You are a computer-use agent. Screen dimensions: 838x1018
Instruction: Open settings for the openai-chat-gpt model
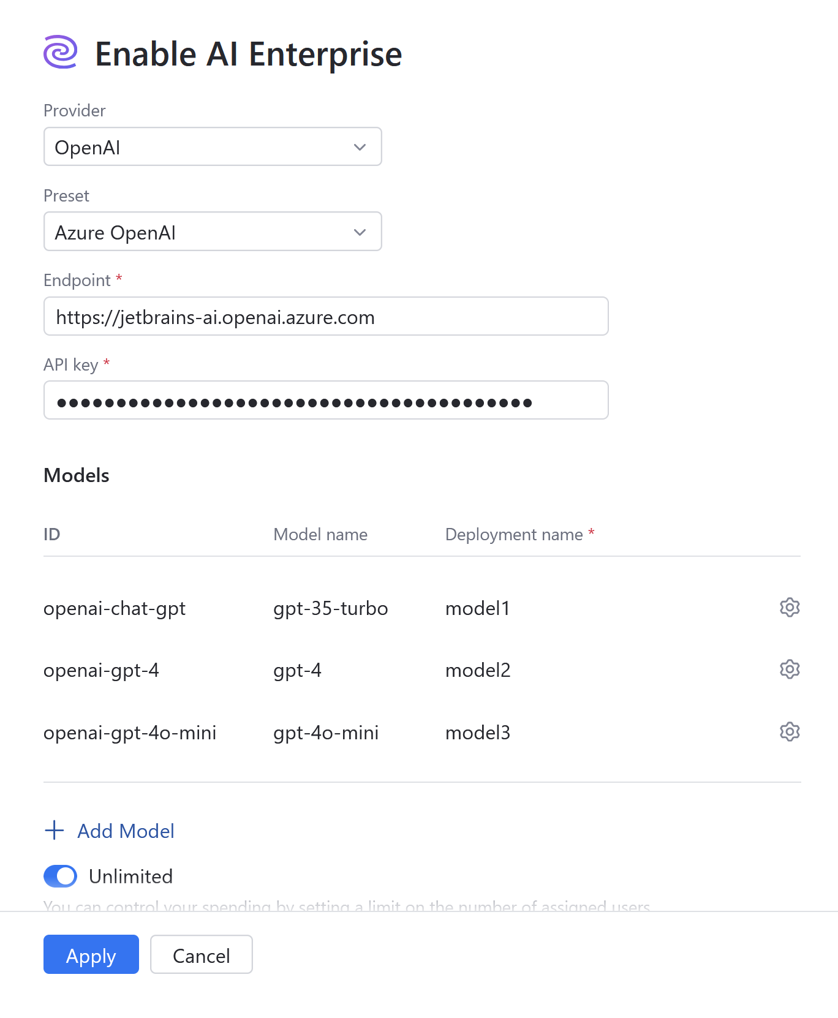[x=790, y=608]
